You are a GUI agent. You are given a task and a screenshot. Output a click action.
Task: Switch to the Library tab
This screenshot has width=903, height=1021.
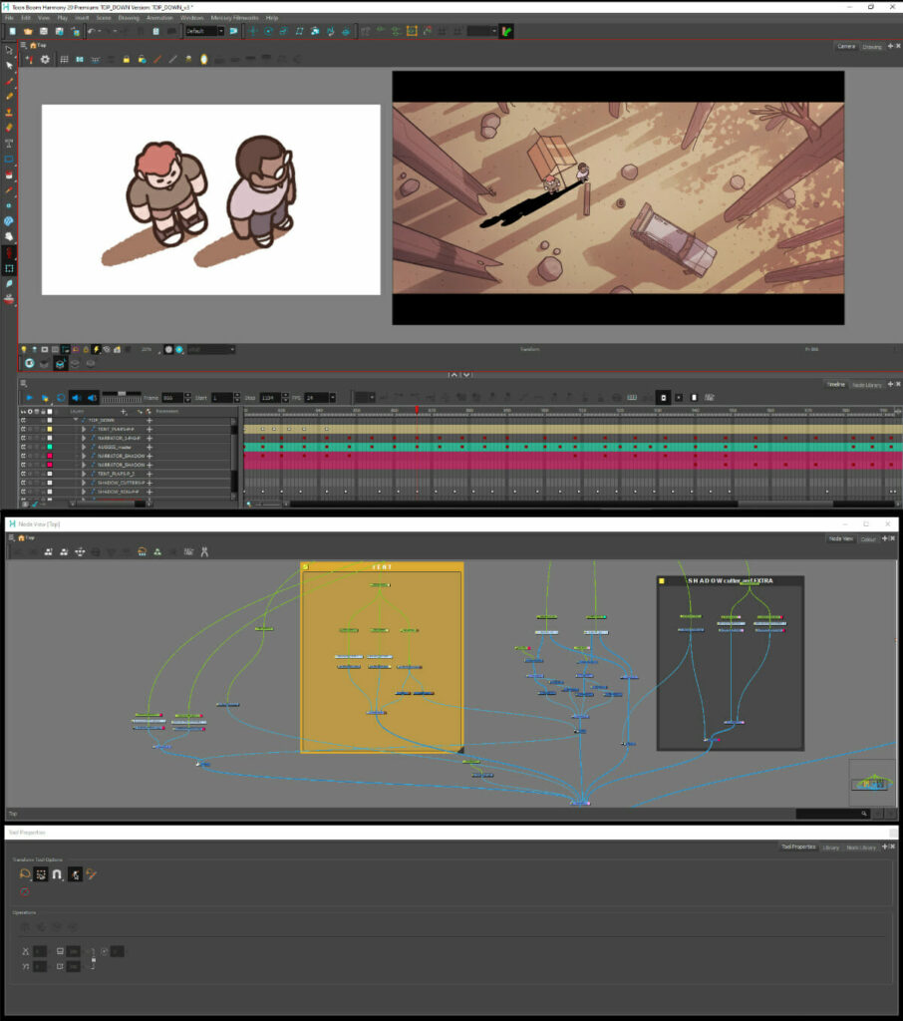pyautogui.click(x=830, y=848)
